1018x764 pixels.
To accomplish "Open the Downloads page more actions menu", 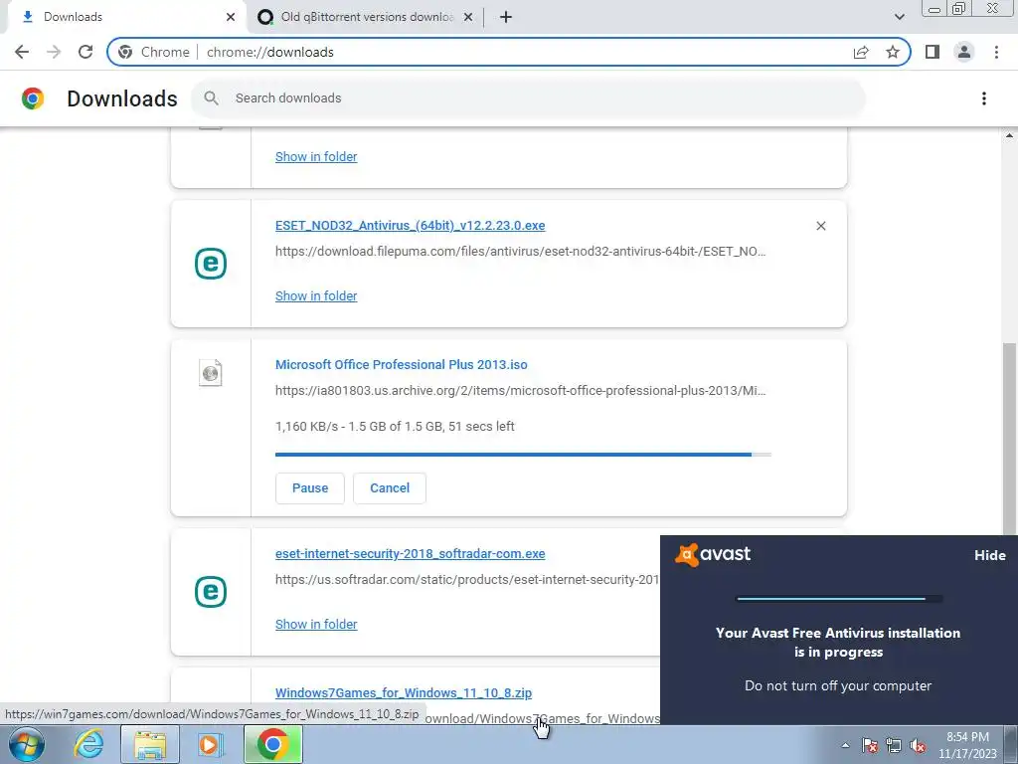I will coord(984,98).
